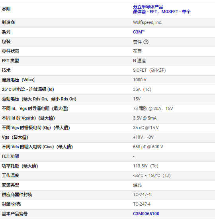This screenshot has height=220, width=215.
Task: Open the 晶体管 - FET，MOSFET - 单个 link
Action: (x=162, y=12)
